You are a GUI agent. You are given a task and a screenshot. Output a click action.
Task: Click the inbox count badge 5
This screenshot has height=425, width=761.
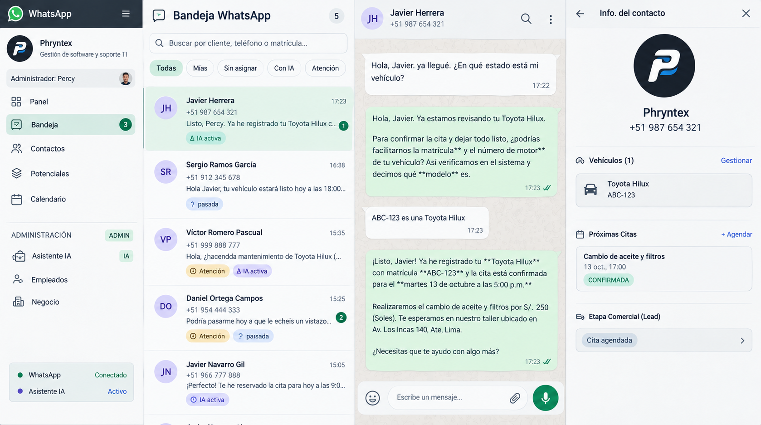click(x=337, y=16)
